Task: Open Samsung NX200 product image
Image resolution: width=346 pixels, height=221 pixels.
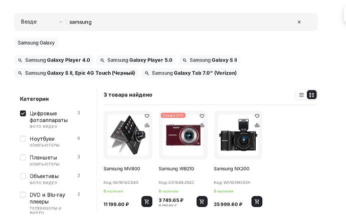Action: tap(238, 135)
